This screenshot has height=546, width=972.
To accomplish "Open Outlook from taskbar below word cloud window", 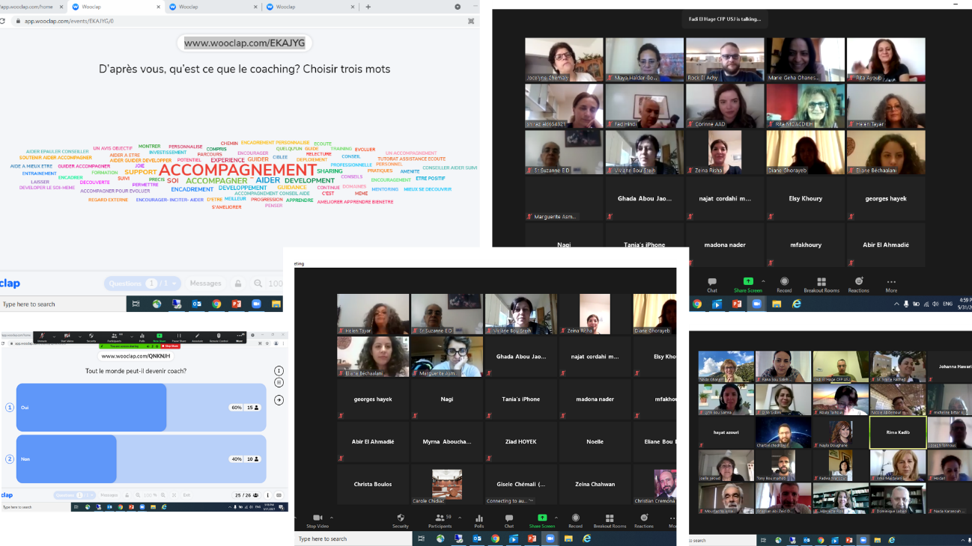I will click(x=197, y=304).
